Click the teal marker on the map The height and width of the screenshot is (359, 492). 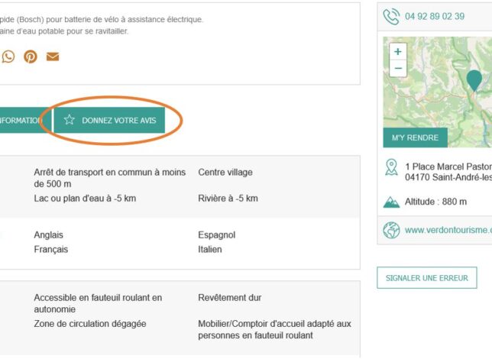(474, 79)
